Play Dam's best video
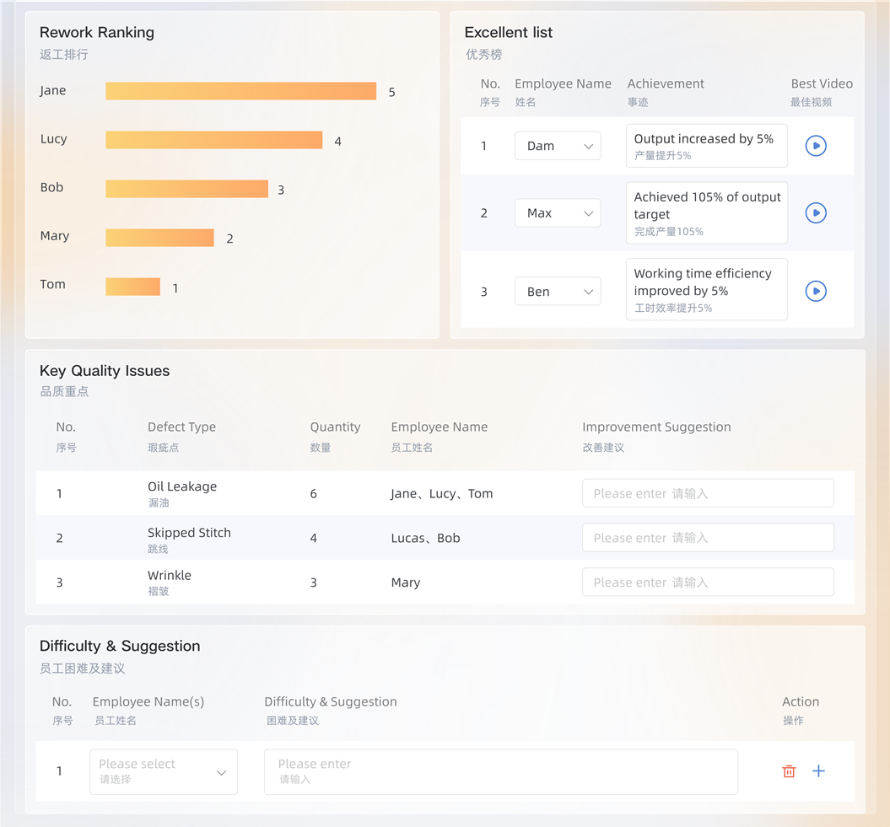 [815, 146]
